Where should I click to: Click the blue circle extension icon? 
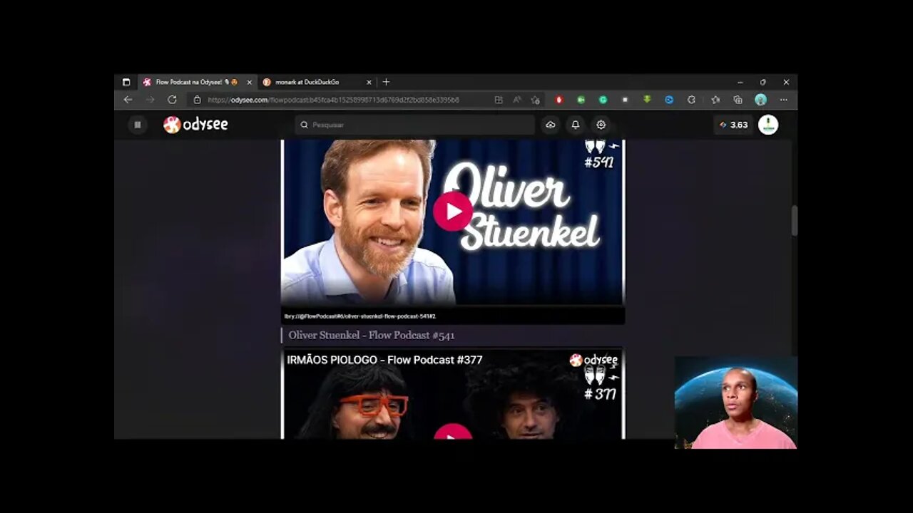pos(669,100)
